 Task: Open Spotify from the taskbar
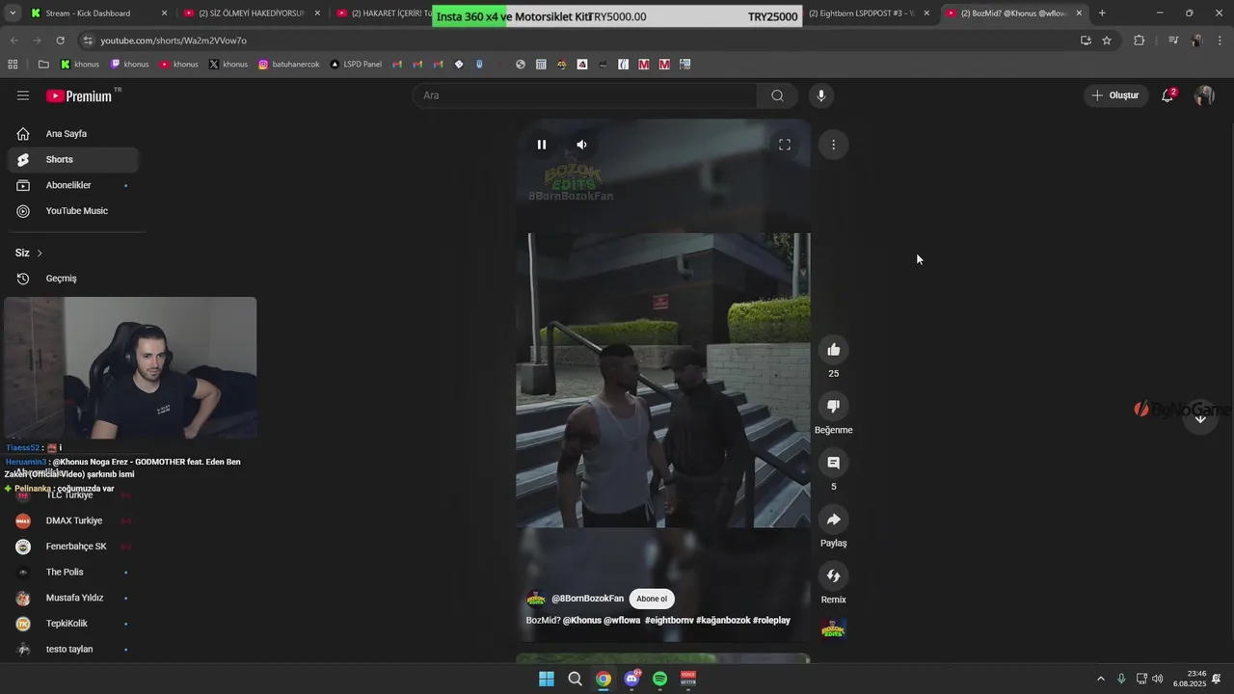click(x=660, y=679)
